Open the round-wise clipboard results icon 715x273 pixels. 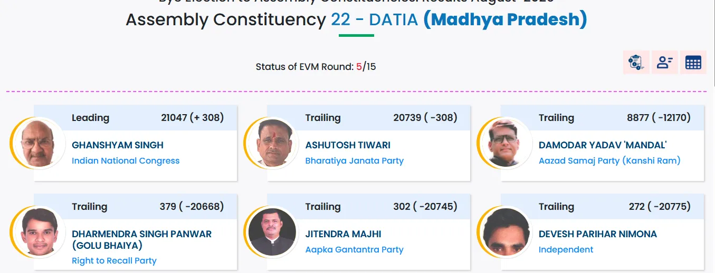pyautogui.click(x=636, y=63)
